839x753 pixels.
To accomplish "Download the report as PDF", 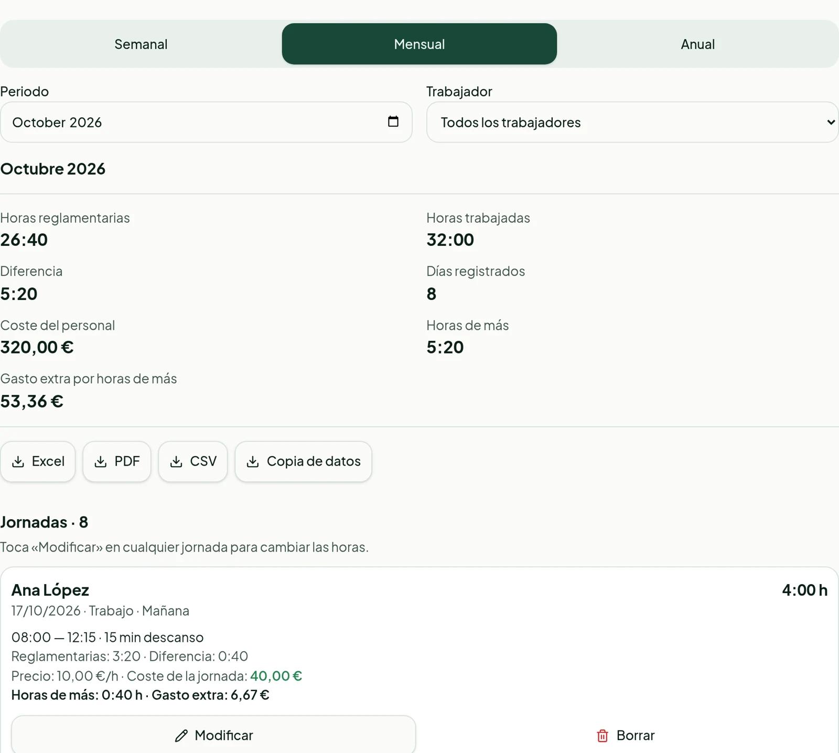I will [117, 461].
